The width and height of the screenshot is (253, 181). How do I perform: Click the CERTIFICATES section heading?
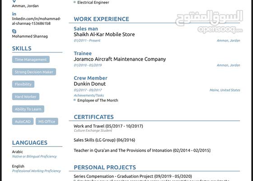tap(94, 117)
